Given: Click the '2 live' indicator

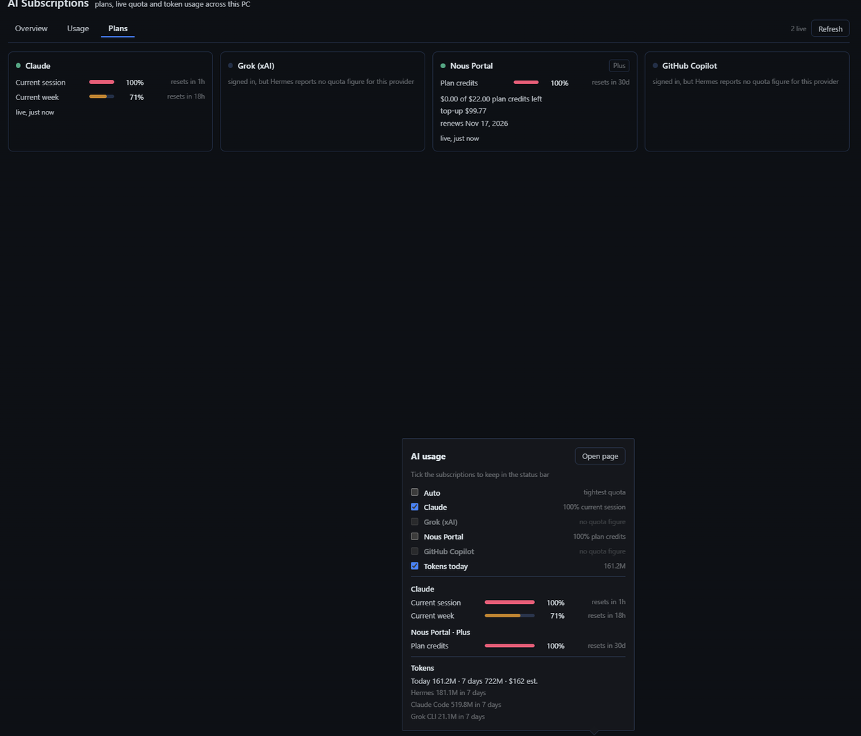Looking at the screenshot, I should pyautogui.click(x=798, y=28).
